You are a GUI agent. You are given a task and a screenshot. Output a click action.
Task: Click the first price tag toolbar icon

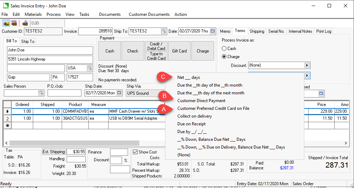tap(6, 23)
